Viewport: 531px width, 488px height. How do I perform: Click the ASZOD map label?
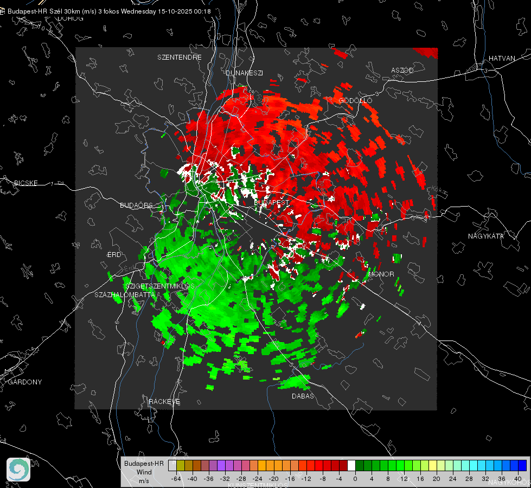point(402,70)
